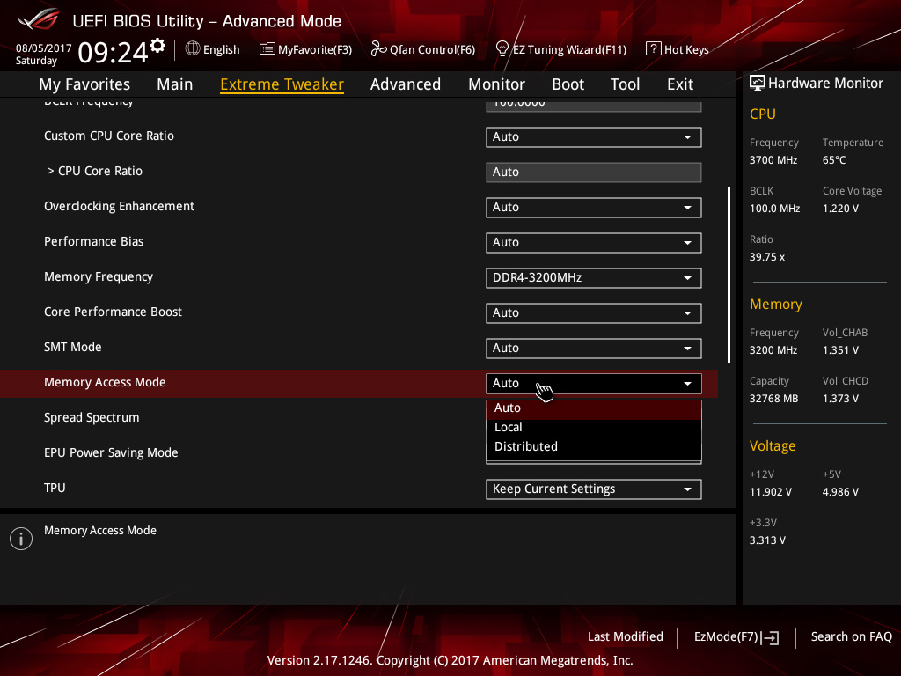This screenshot has width=901, height=676.
Task: Click the CPU Core Ratio input field
Action: pos(594,172)
